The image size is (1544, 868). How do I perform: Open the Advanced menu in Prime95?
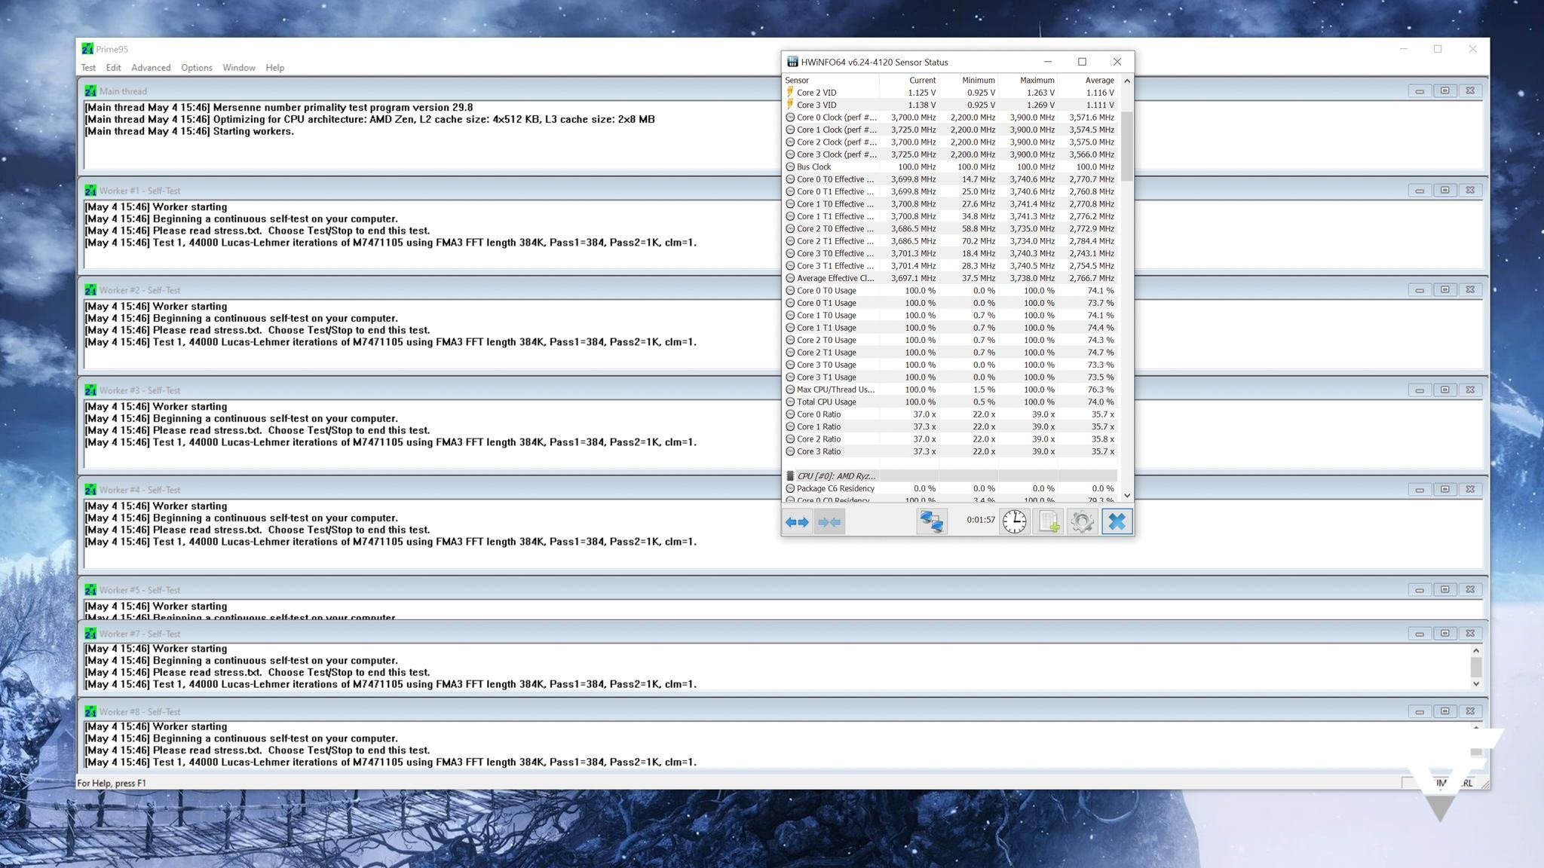[x=151, y=68]
